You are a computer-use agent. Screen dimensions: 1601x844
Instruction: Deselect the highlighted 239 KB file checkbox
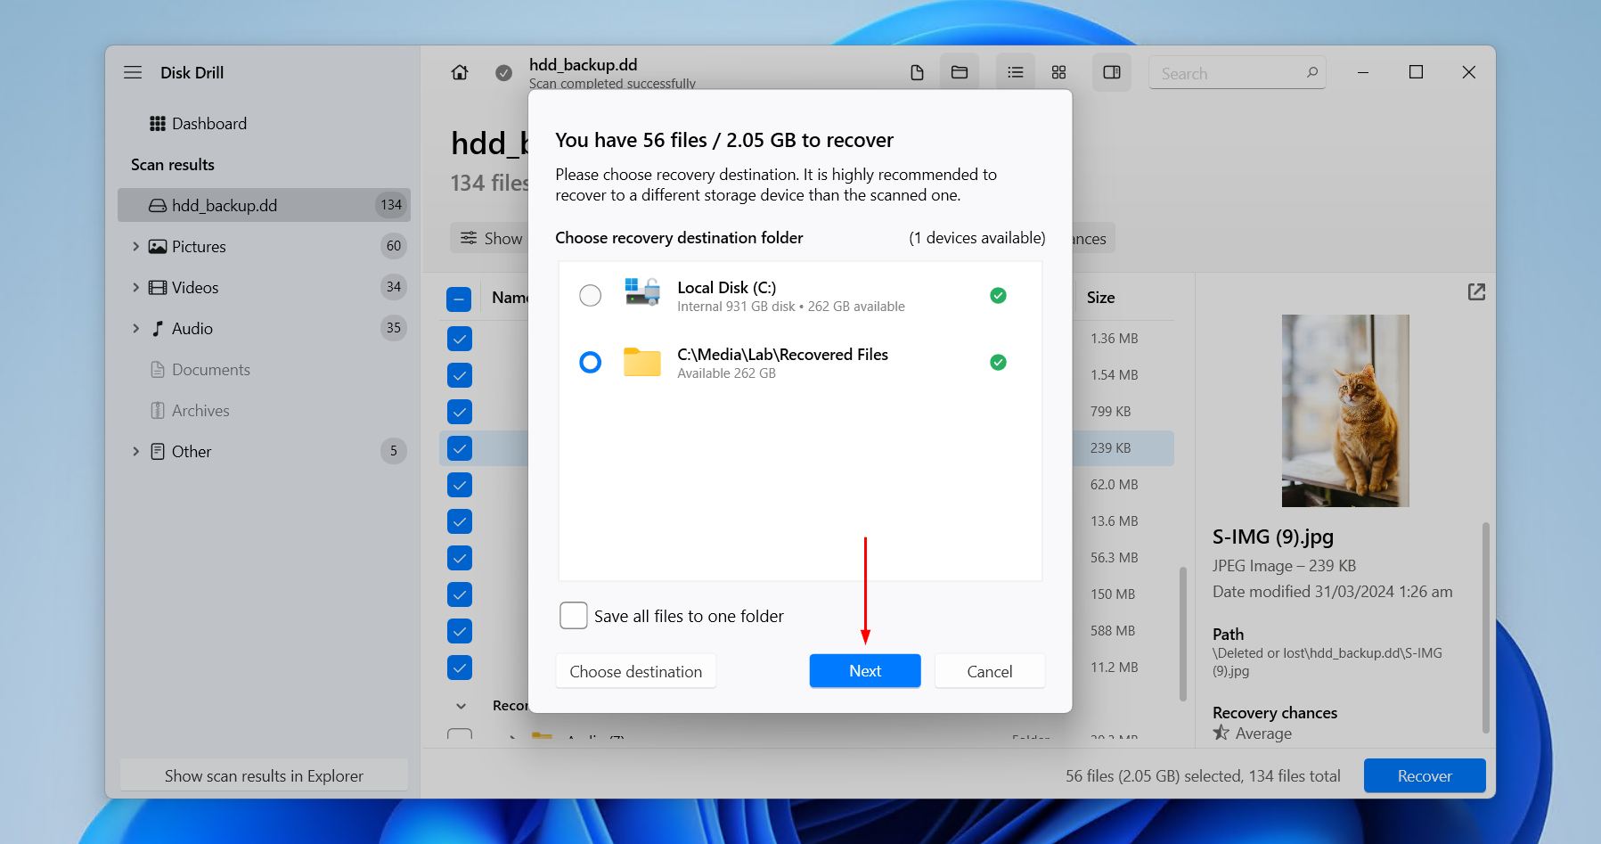pyautogui.click(x=460, y=448)
